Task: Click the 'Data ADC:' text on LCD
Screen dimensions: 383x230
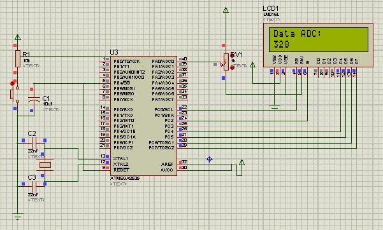Action: pos(297,34)
